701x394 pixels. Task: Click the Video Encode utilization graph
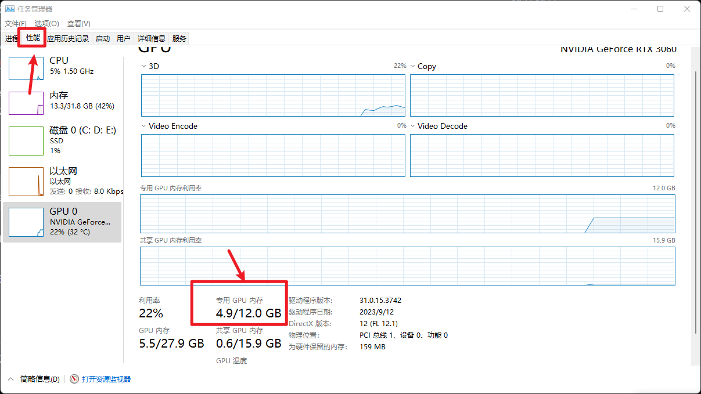[273, 156]
